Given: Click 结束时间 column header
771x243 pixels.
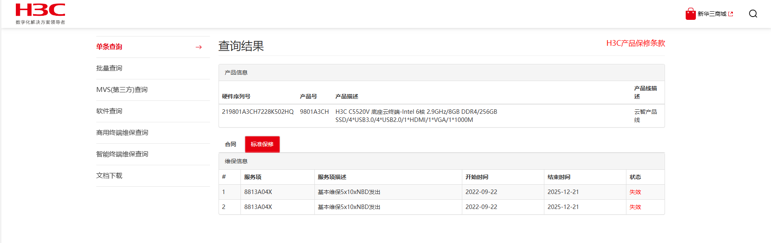Looking at the screenshot, I should coord(559,177).
